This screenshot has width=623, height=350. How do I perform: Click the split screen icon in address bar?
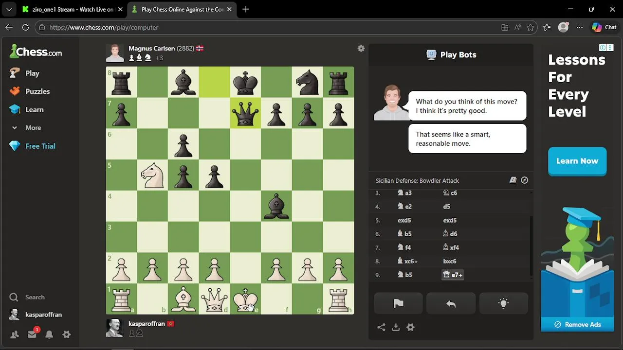pos(505,27)
